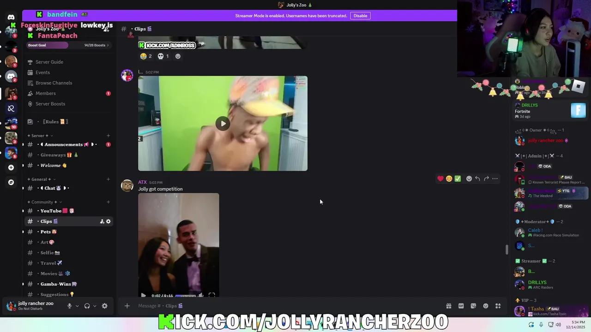Screen dimensions: 591x332
Task: Open Clips channel settings gear
Action: pos(109,221)
